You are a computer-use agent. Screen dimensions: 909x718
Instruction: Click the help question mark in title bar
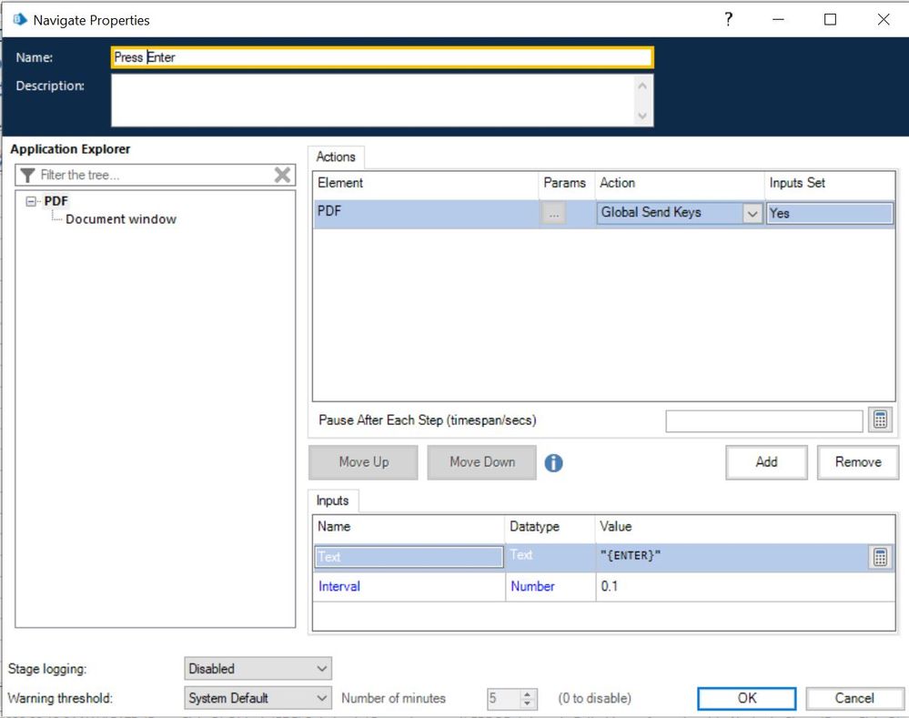tap(728, 19)
